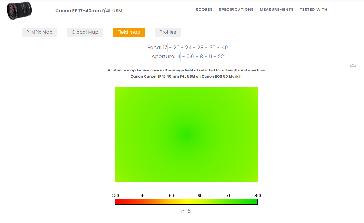Open the lens thumbnail image
This screenshot has height=223, width=364.
click(x=19, y=11)
